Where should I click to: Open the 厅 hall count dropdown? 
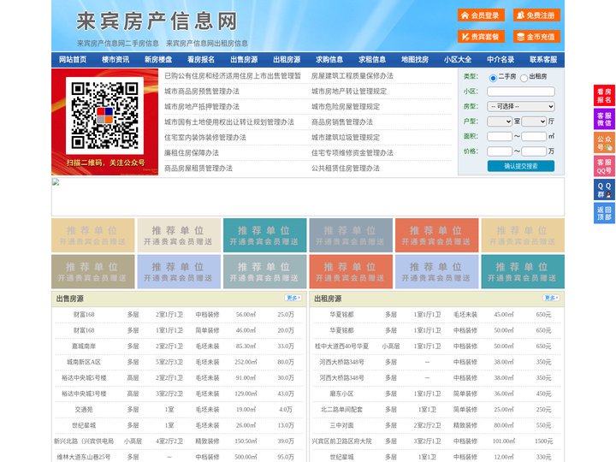click(534, 121)
